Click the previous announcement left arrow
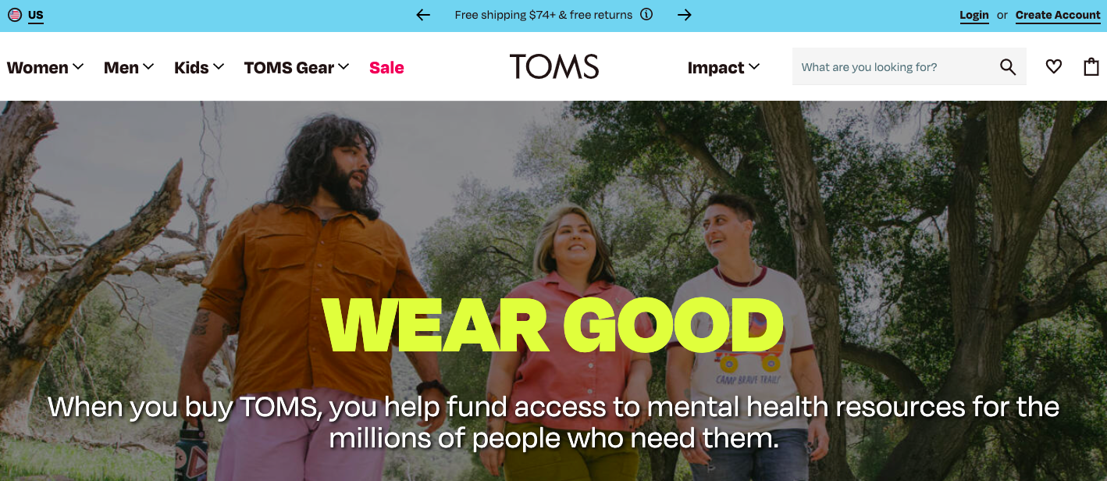Screen dimensions: 1107x481 click(423, 15)
